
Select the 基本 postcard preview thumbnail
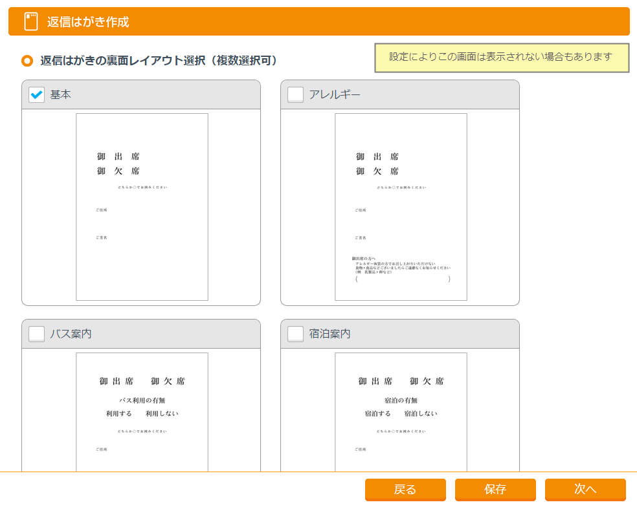tap(142, 207)
